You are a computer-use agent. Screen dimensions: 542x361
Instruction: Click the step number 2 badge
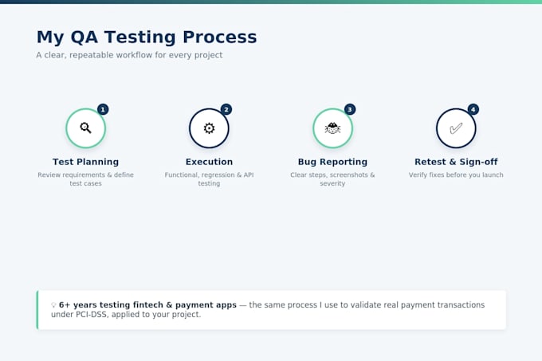(226, 109)
